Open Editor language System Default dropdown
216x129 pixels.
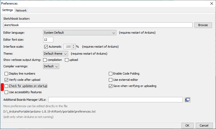tap(79, 33)
